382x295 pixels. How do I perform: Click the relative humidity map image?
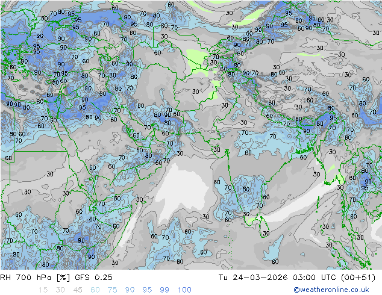191,135
